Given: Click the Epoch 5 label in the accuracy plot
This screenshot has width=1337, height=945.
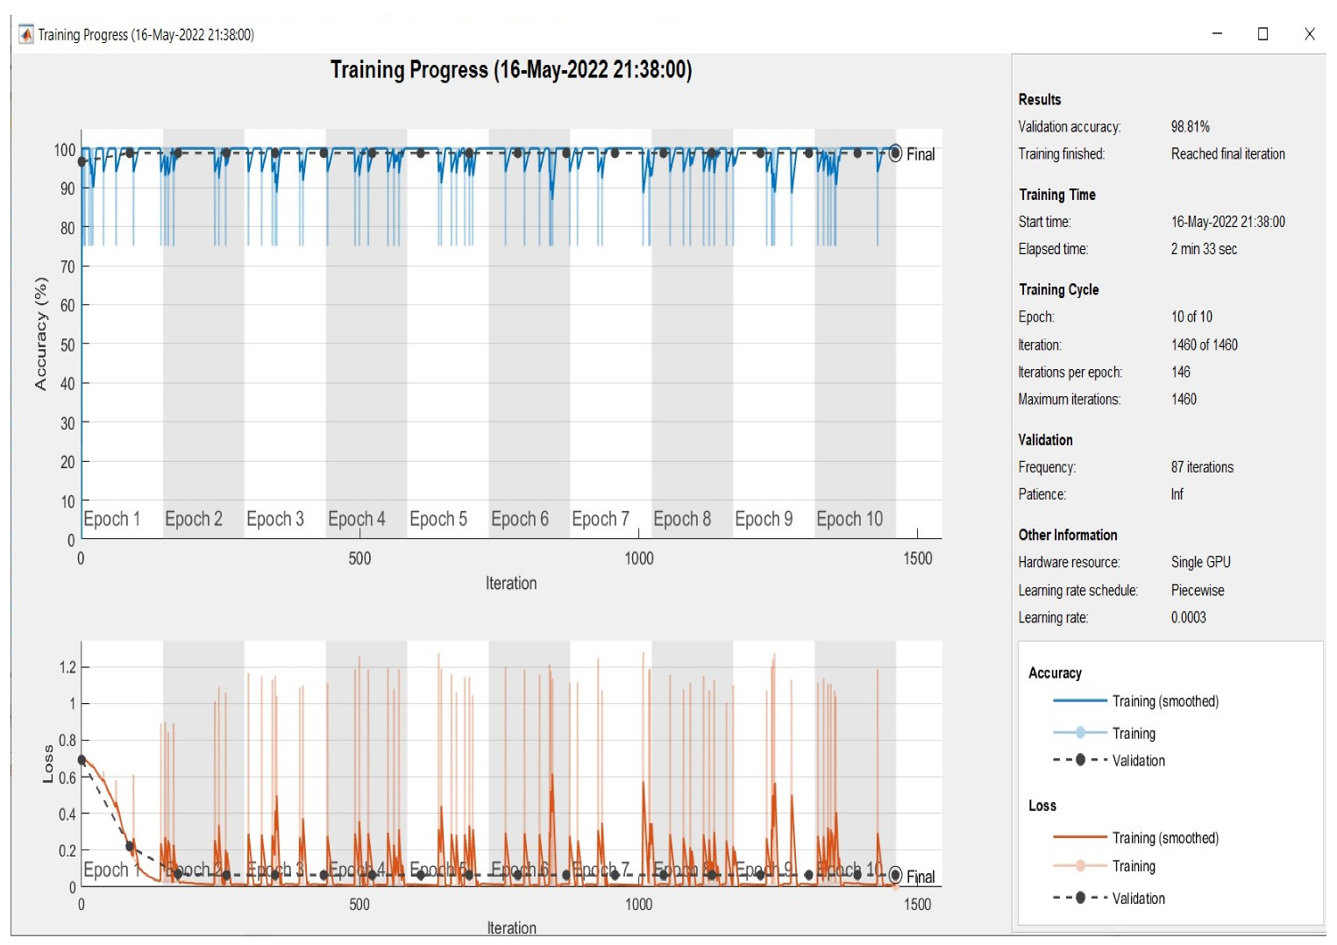Looking at the screenshot, I should [x=438, y=519].
